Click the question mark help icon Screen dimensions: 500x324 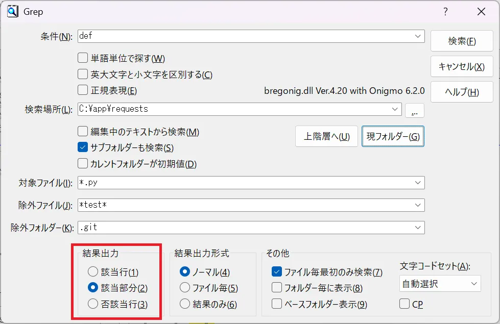pos(445,11)
